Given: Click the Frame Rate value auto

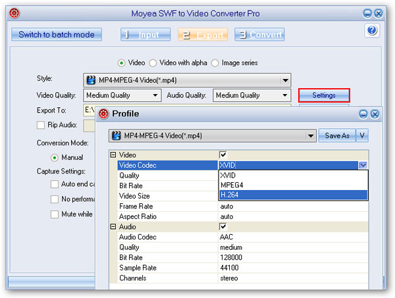Looking at the screenshot, I should 226,207.
